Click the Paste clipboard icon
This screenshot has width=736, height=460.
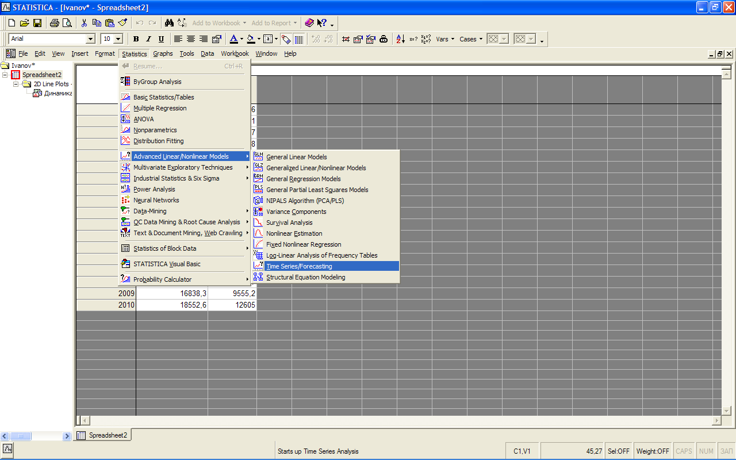click(x=109, y=23)
